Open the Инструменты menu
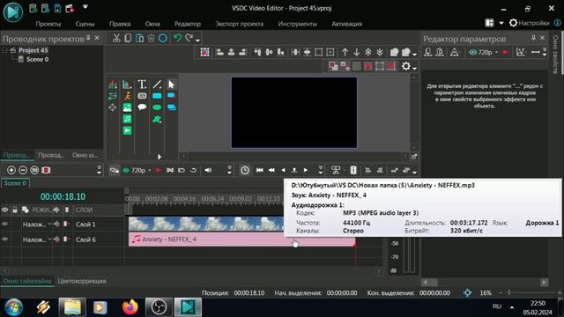The width and height of the screenshot is (564, 317). tap(298, 24)
